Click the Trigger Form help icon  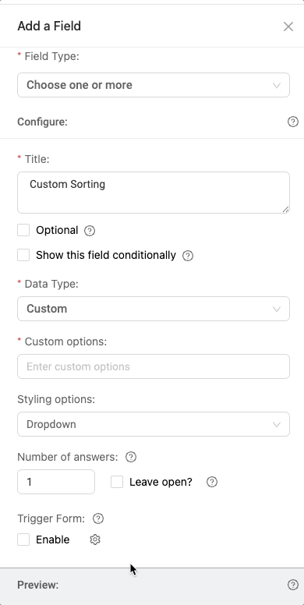98,518
